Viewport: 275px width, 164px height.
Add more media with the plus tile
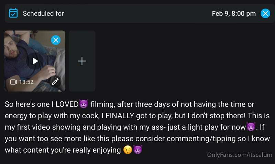click(82, 61)
